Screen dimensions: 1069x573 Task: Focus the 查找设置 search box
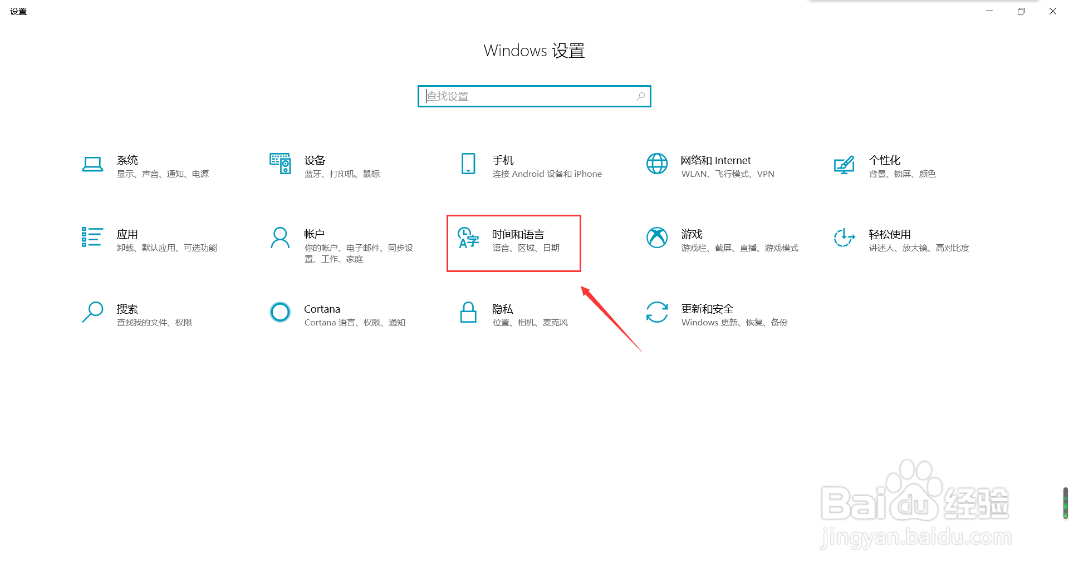[534, 96]
